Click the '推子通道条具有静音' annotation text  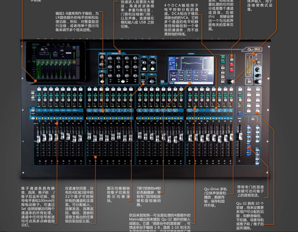[x=38, y=207]
